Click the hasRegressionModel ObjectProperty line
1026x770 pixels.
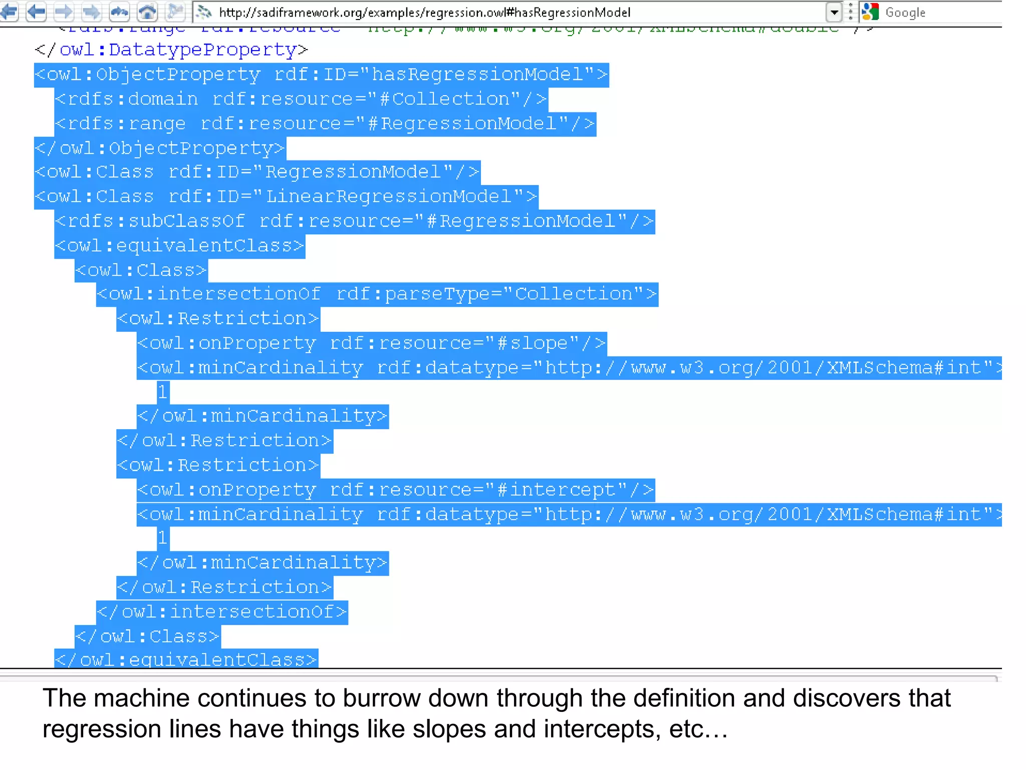point(321,75)
